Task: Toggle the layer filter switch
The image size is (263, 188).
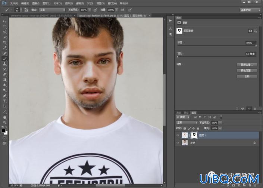Action: coord(221,117)
